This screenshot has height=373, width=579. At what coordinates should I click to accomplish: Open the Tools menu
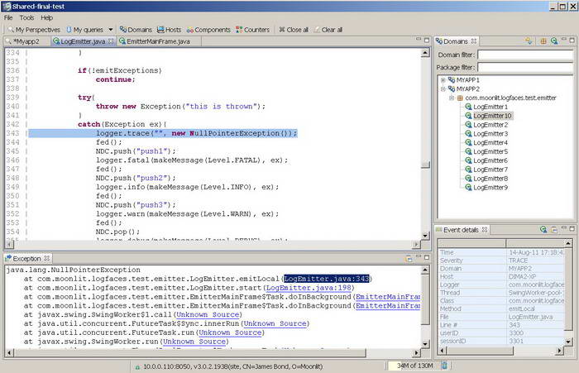coord(27,17)
